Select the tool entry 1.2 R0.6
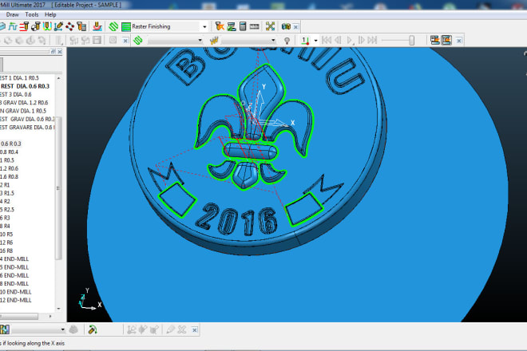This screenshot has width=527, height=351. coord(10,168)
